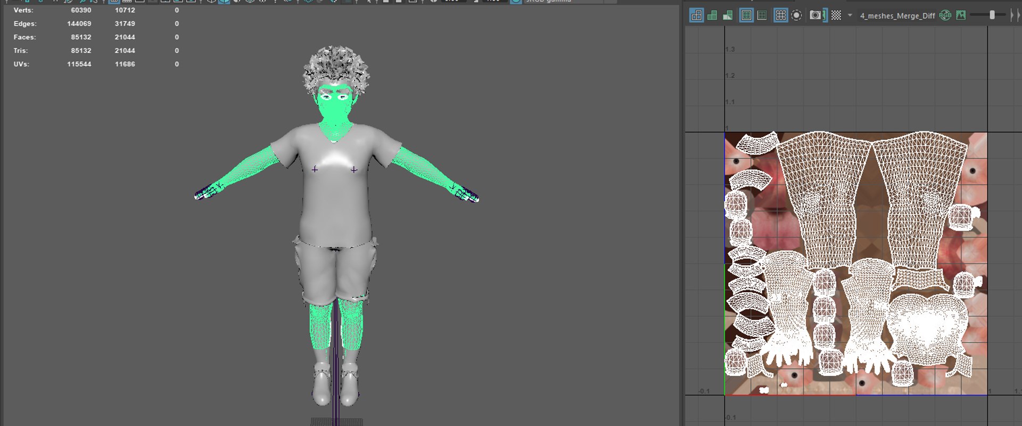Click the isolate select dashed-circle icon
Screen dimensions: 1022x426
[x=796, y=15]
